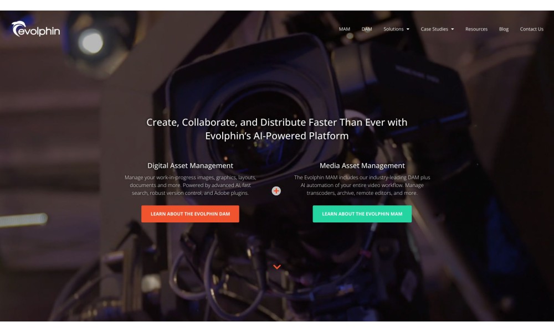Open the Contact Us page
The width and height of the screenshot is (554, 332).
pyautogui.click(x=531, y=29)
